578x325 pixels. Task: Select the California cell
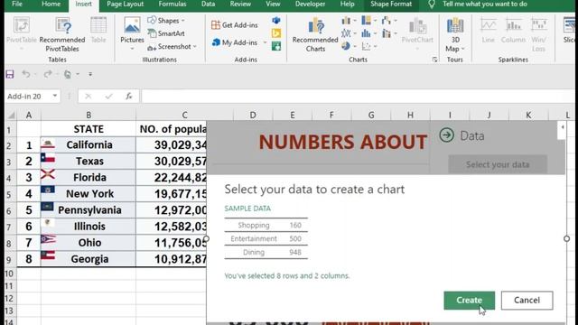point(89,144)
